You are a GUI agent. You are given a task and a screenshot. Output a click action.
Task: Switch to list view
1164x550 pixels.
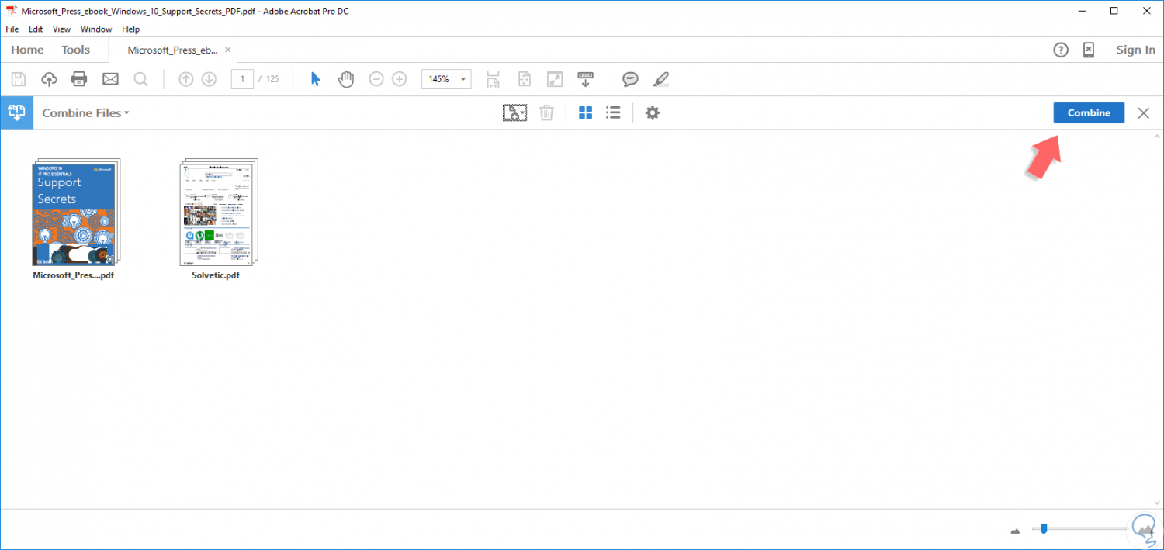coord(613,112)
